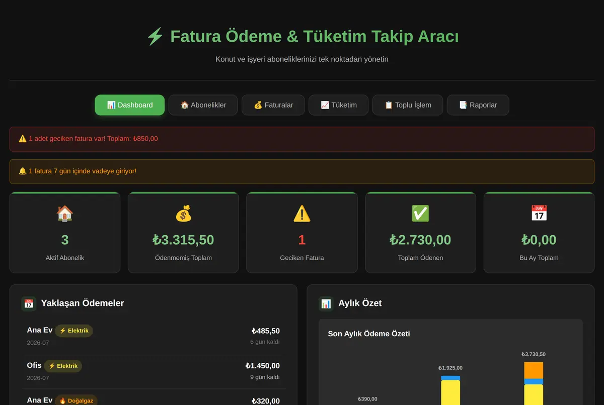
Task: Click the ₺485,50 amount for Ana Ev
Action: pyautogui.click(x=266, y=331)
